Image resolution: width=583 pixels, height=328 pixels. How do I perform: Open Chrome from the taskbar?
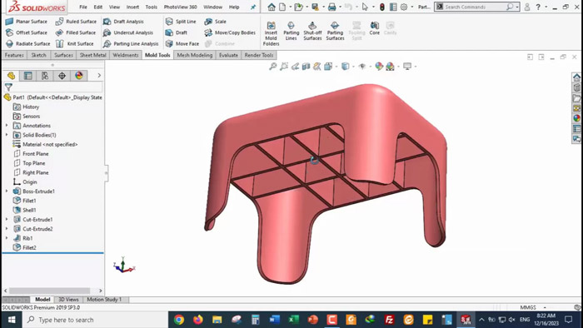pyautogui.click(x=179, y=320)
